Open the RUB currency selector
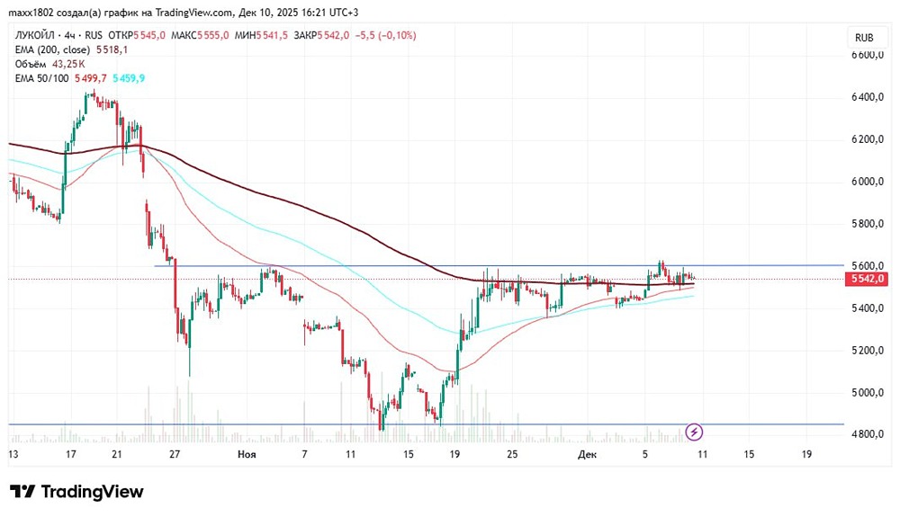This screenshot has height=517, width=900. click(863, 38)
